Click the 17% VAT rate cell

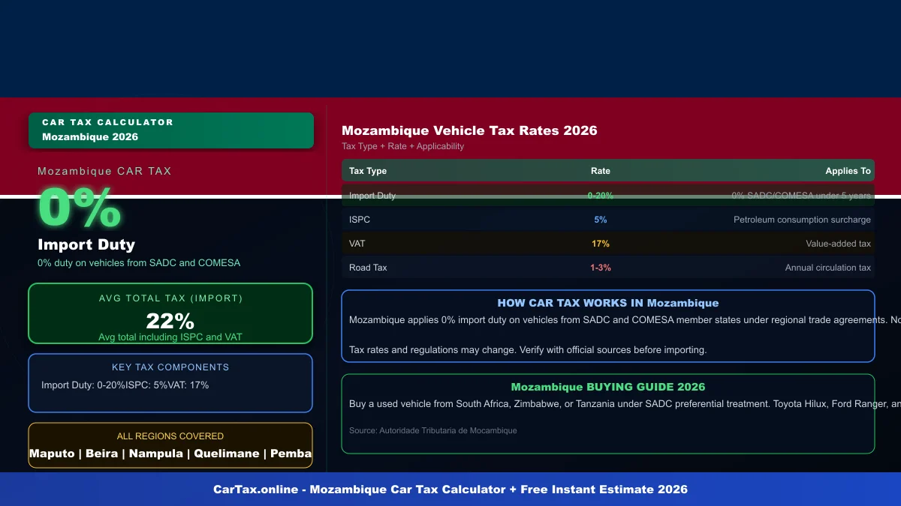pyautogui.click(x=601, y=244)
